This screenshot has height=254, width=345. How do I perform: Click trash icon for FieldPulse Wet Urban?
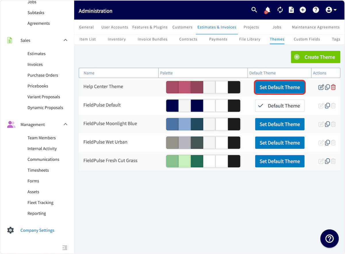click(333, 143)
